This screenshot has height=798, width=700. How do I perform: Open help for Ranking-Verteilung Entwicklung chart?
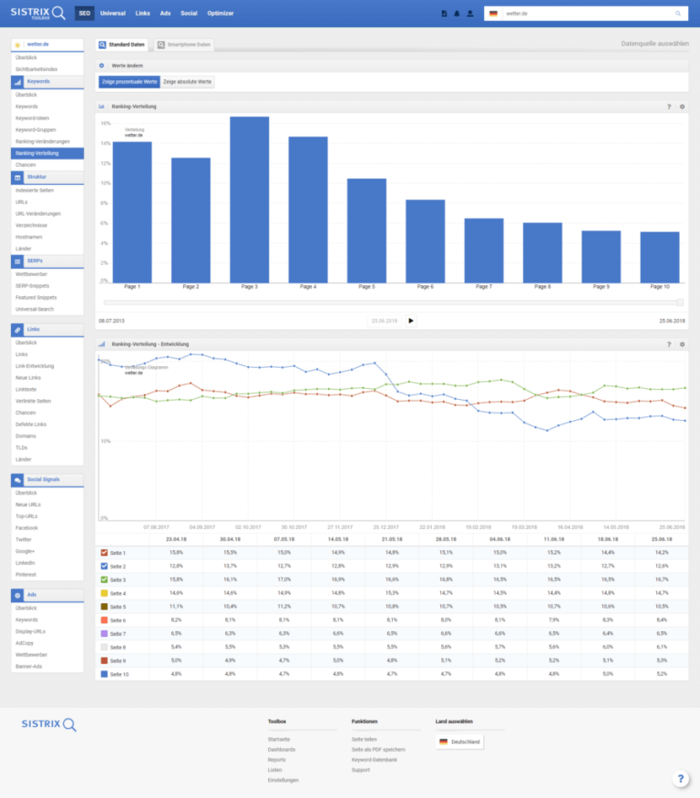669,344
